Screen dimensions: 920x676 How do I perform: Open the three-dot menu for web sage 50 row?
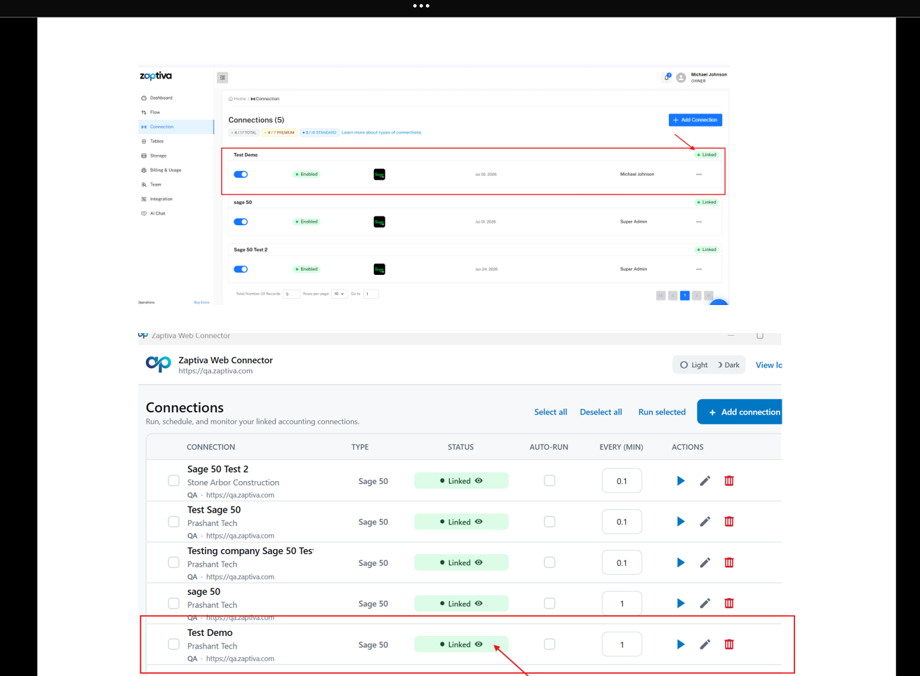coord(699,222)
